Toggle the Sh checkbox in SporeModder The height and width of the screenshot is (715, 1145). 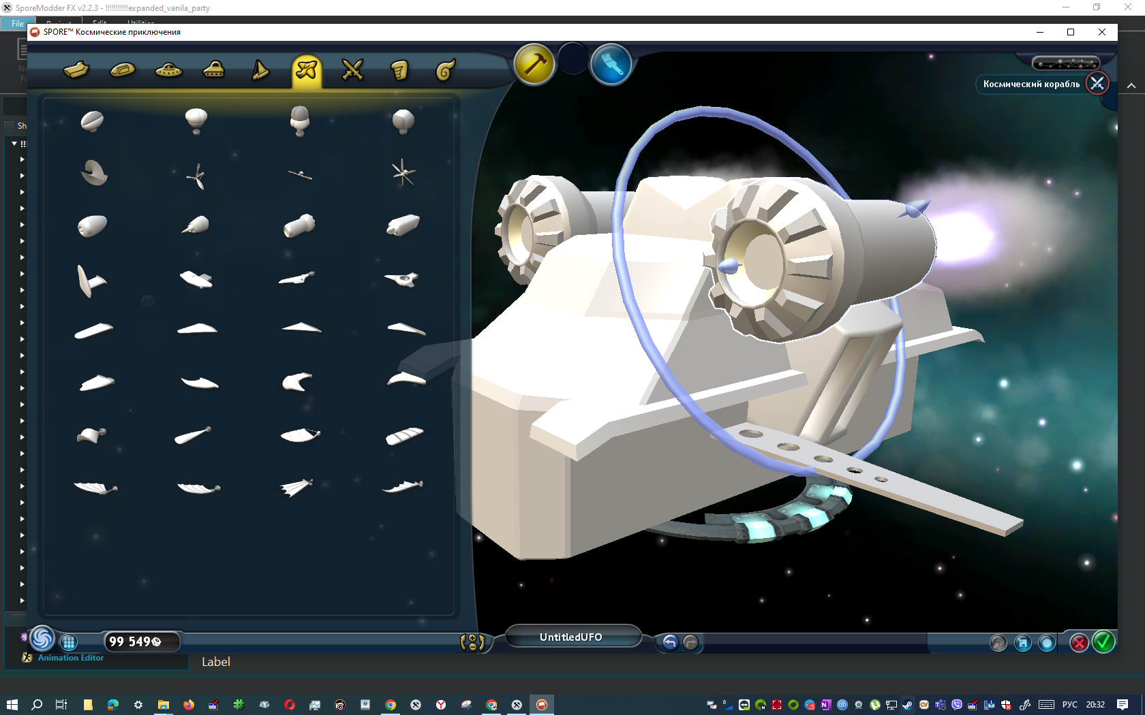coord(10,126)
